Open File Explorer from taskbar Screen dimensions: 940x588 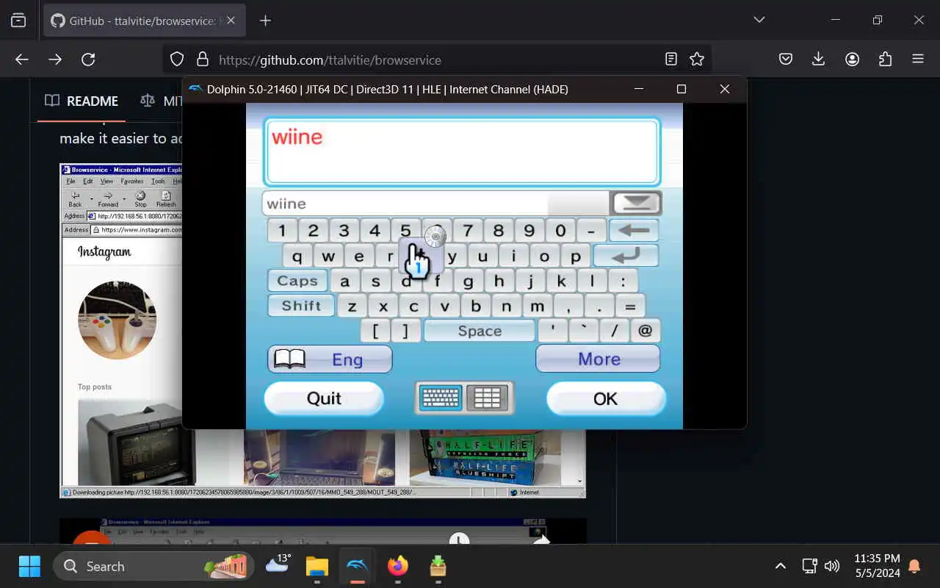317,566
